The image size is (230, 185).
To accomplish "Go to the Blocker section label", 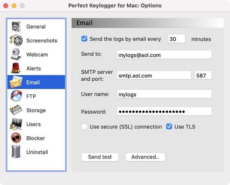I will tap(36, 138).
